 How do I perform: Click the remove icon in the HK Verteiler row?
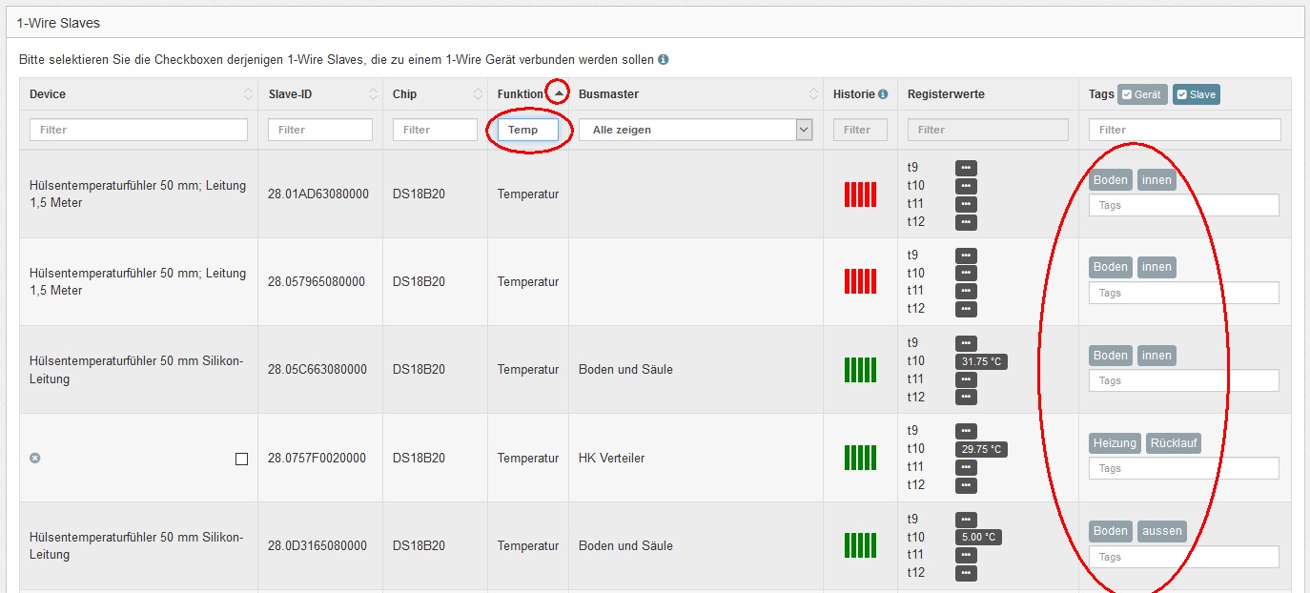tap(35, 459)
